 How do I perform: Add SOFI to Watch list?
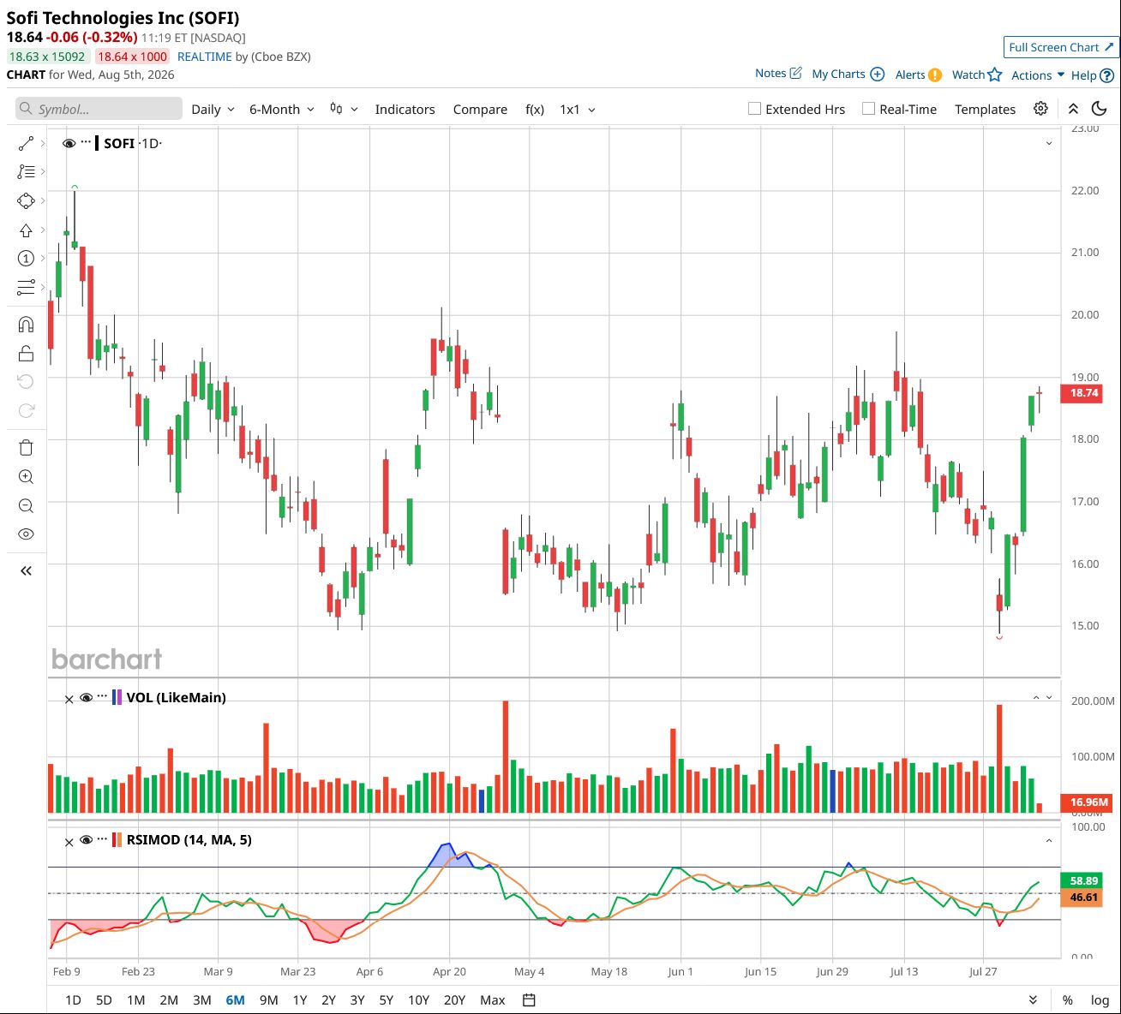977,75
